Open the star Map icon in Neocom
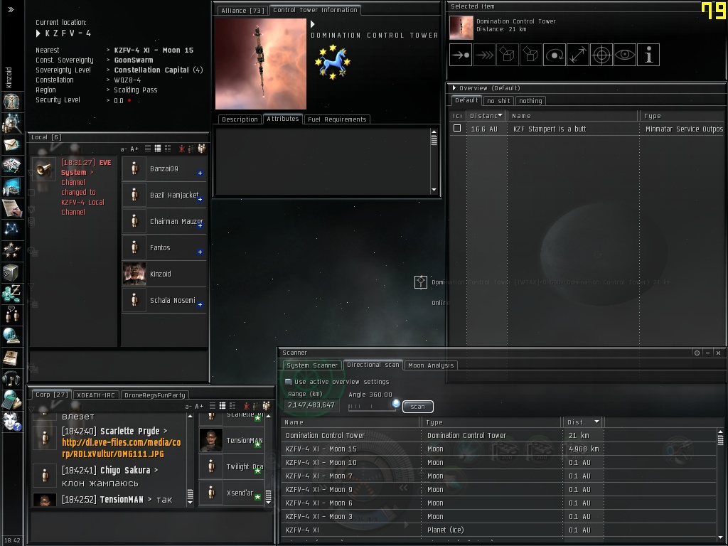The height and width of the screenshot is (546, 728). 11,229
